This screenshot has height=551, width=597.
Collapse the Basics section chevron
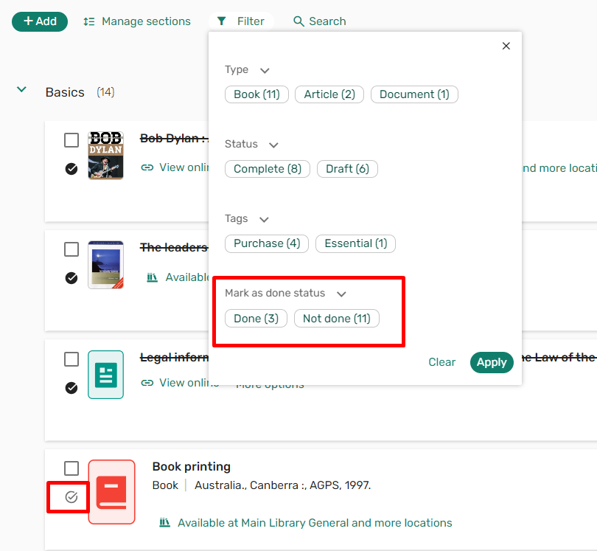point(21,89)
